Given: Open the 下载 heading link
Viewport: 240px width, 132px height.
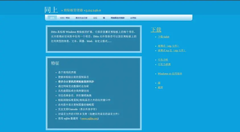Looking at the screenshot, I should (156, 30).
